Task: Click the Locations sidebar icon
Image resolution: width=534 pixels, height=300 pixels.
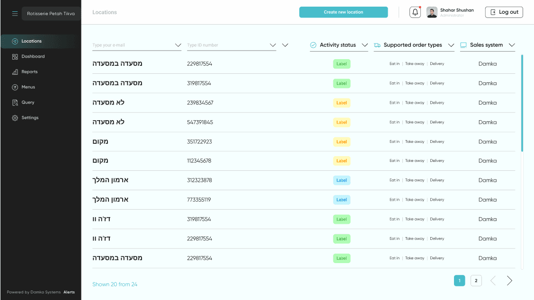Action: 15,41
